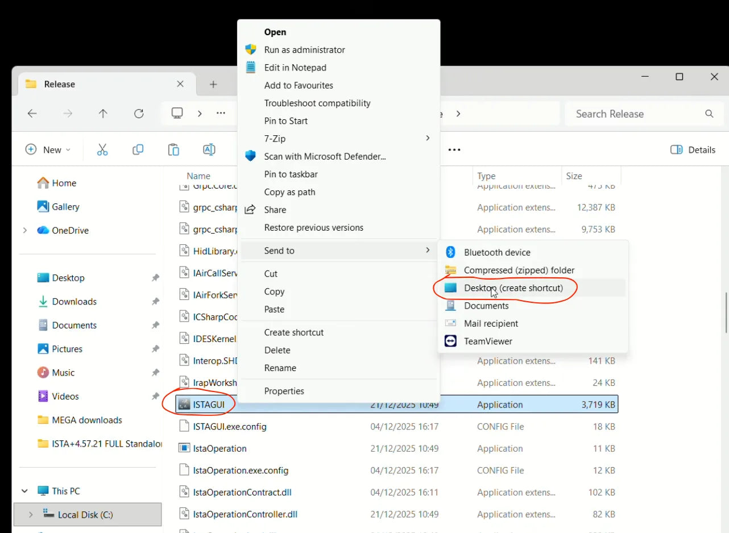This screenshot has width=729, height=533.
Task: Unpin Documents in the navigation pane
Action: click(155, 325)
